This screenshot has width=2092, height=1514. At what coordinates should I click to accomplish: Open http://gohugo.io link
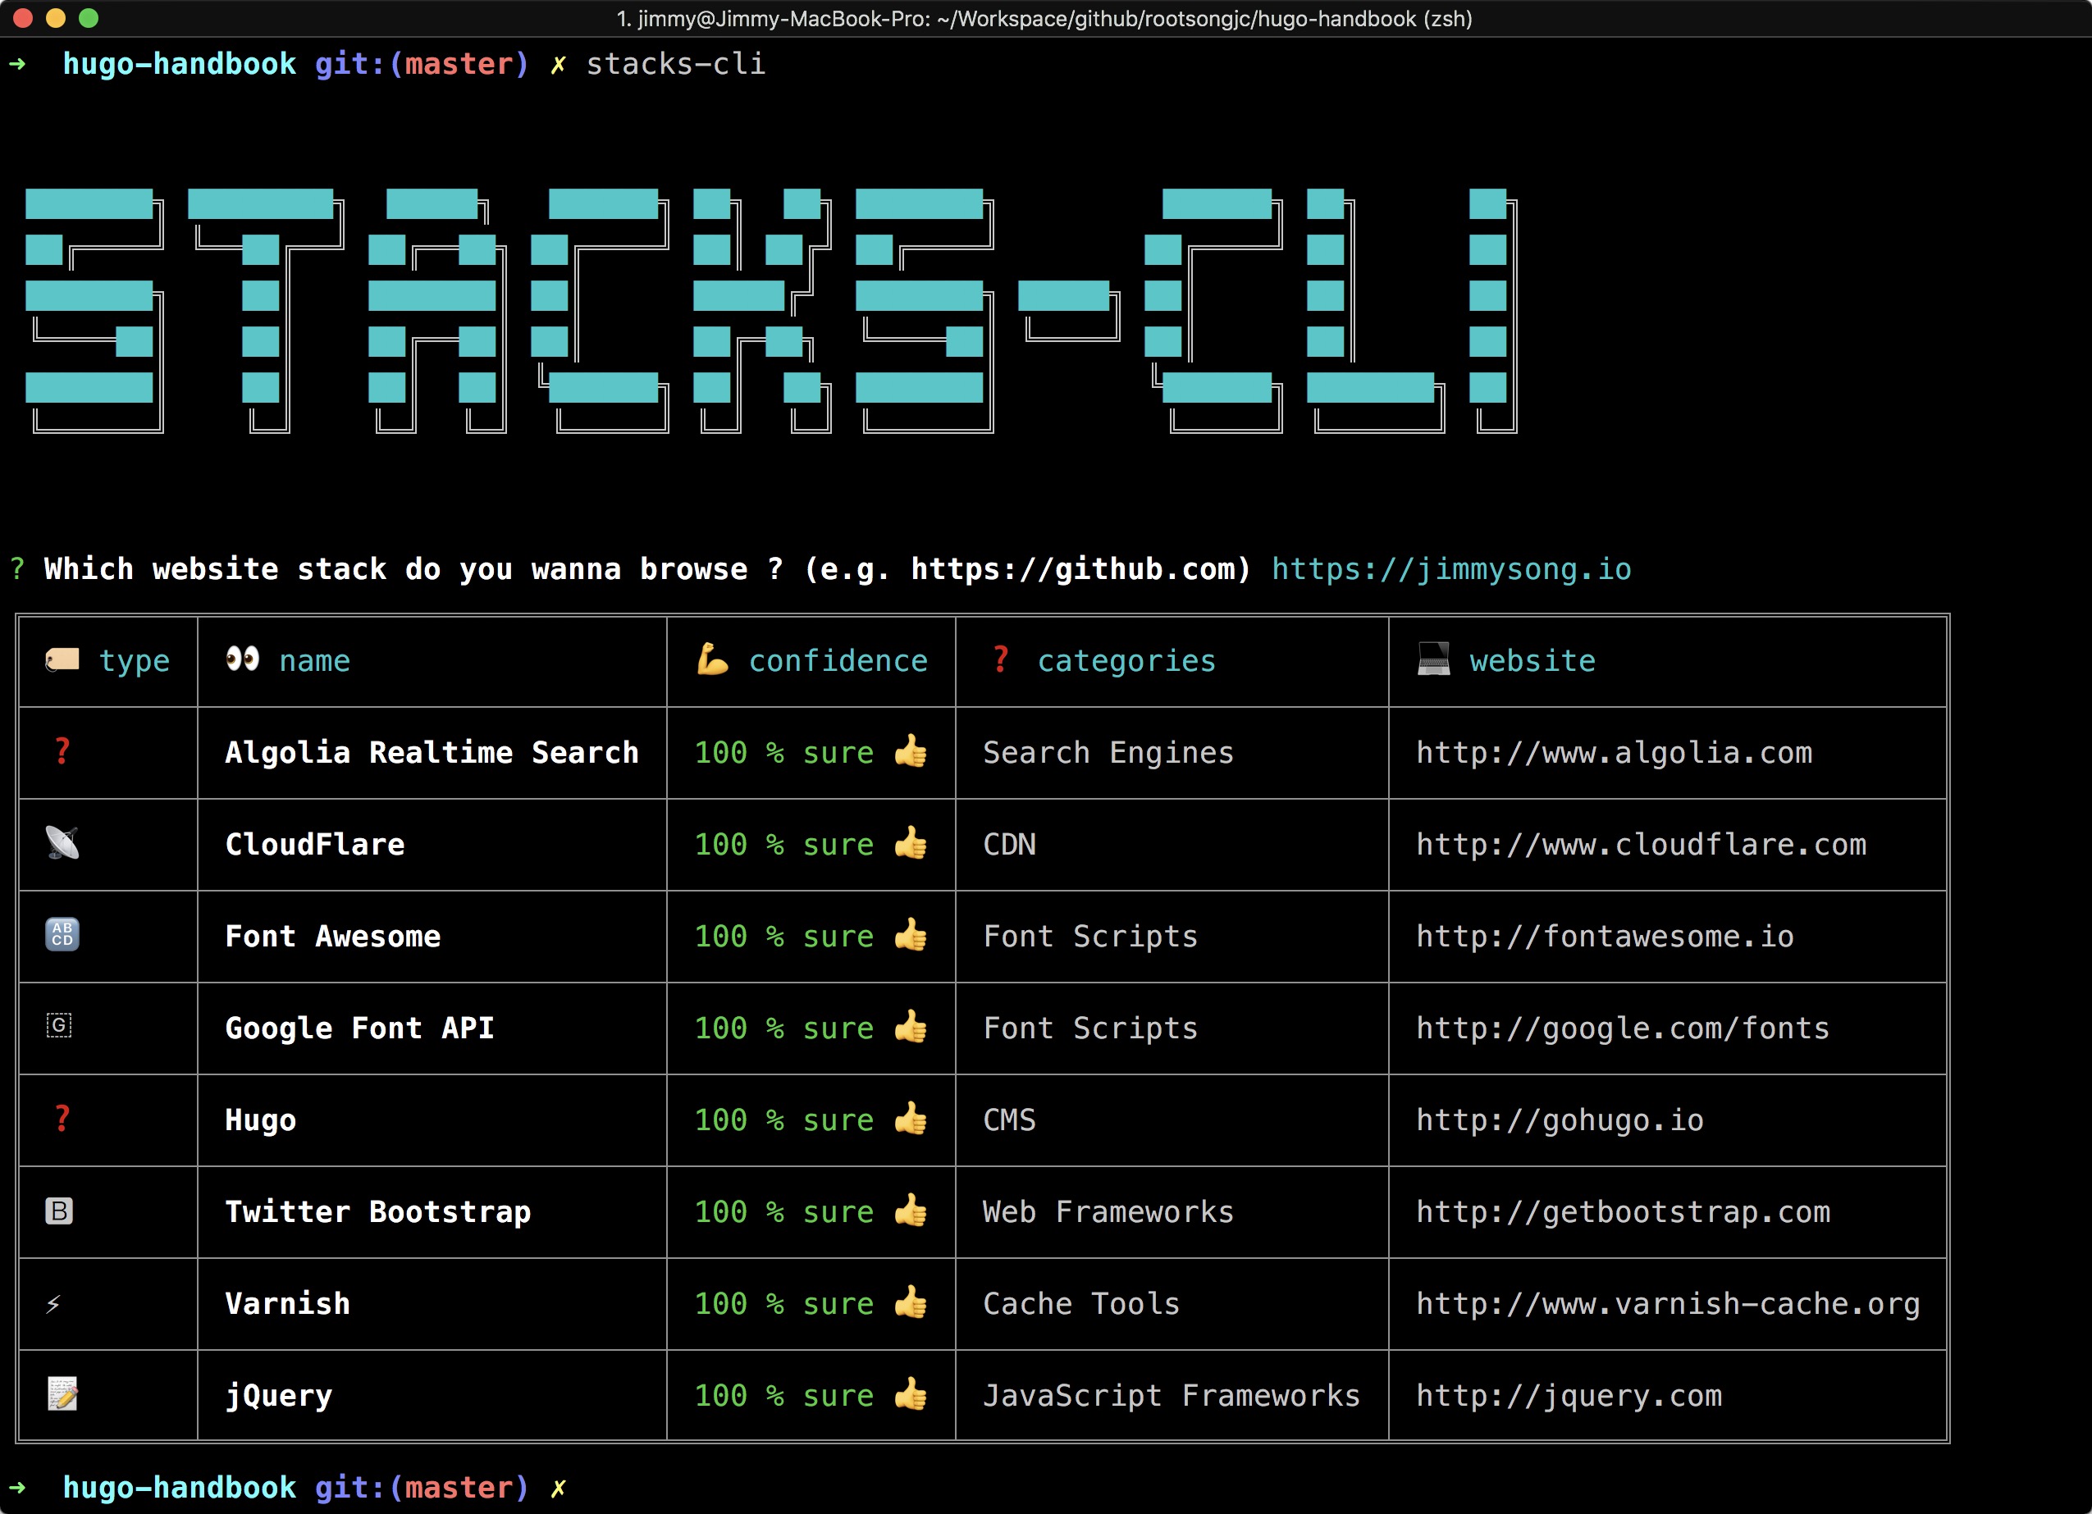pyautogui.click(x=1560, y=1120)
